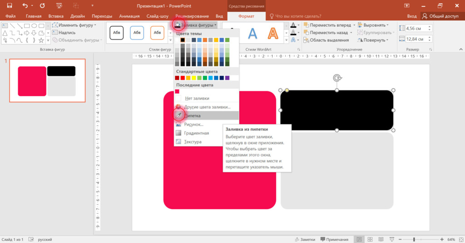Click Общий доступ share button
465x243 pixels.
[x=440, y=16]
